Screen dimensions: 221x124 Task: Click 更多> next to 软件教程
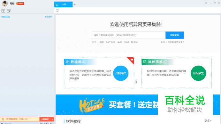click(x=208, y=121)
